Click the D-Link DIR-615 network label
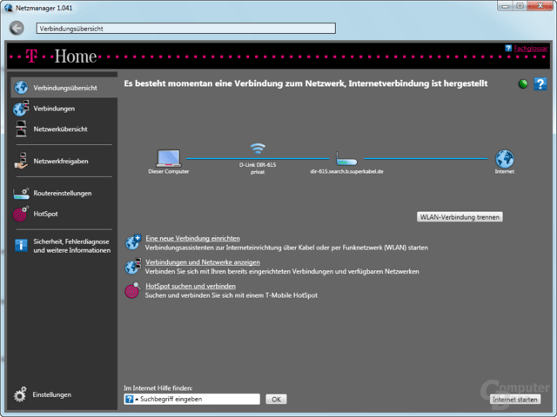Image resolution: width=557 pixels, height=417 pixels. [258, 165]
